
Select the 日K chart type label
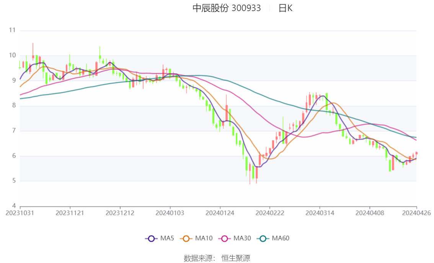pyautogui.click(x=286, y=8)
